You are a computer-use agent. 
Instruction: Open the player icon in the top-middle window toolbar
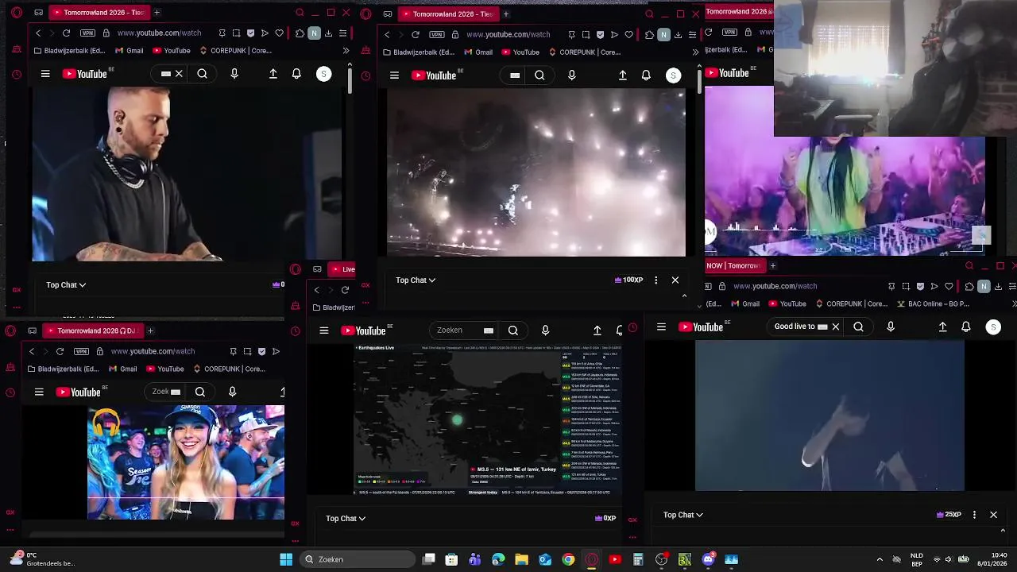tap(614, 35)
